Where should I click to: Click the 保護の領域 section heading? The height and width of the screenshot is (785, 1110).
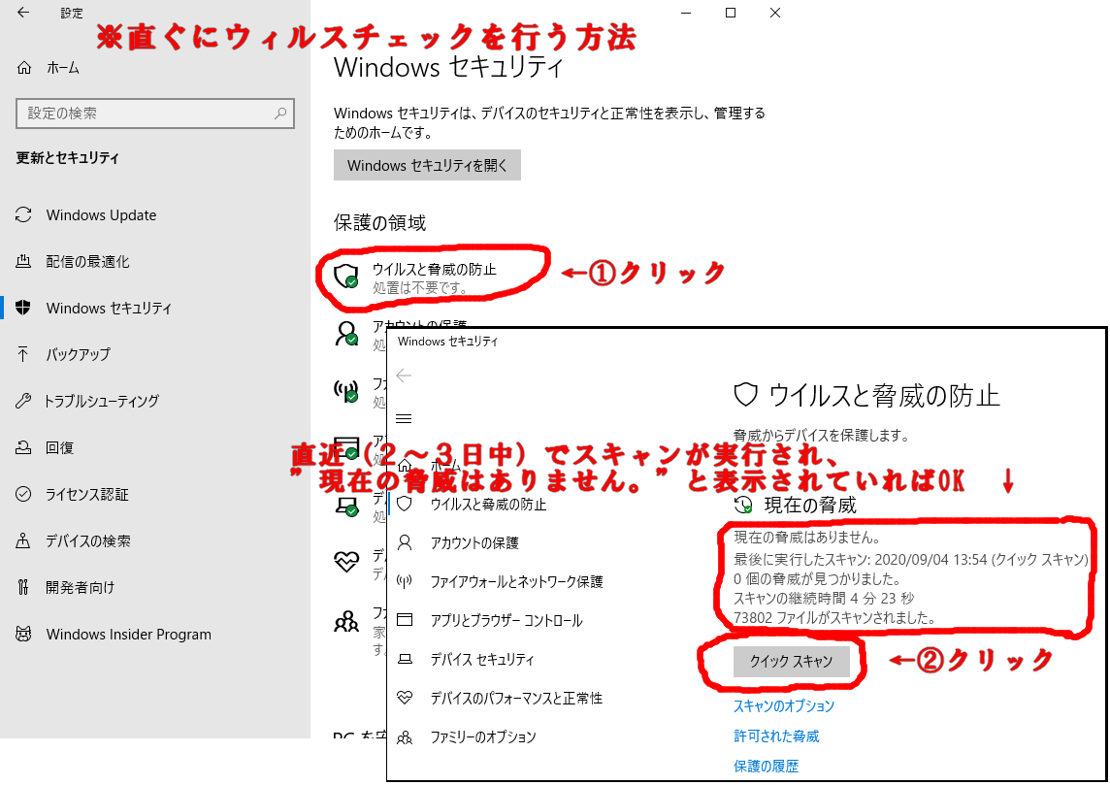coord(379,223)
